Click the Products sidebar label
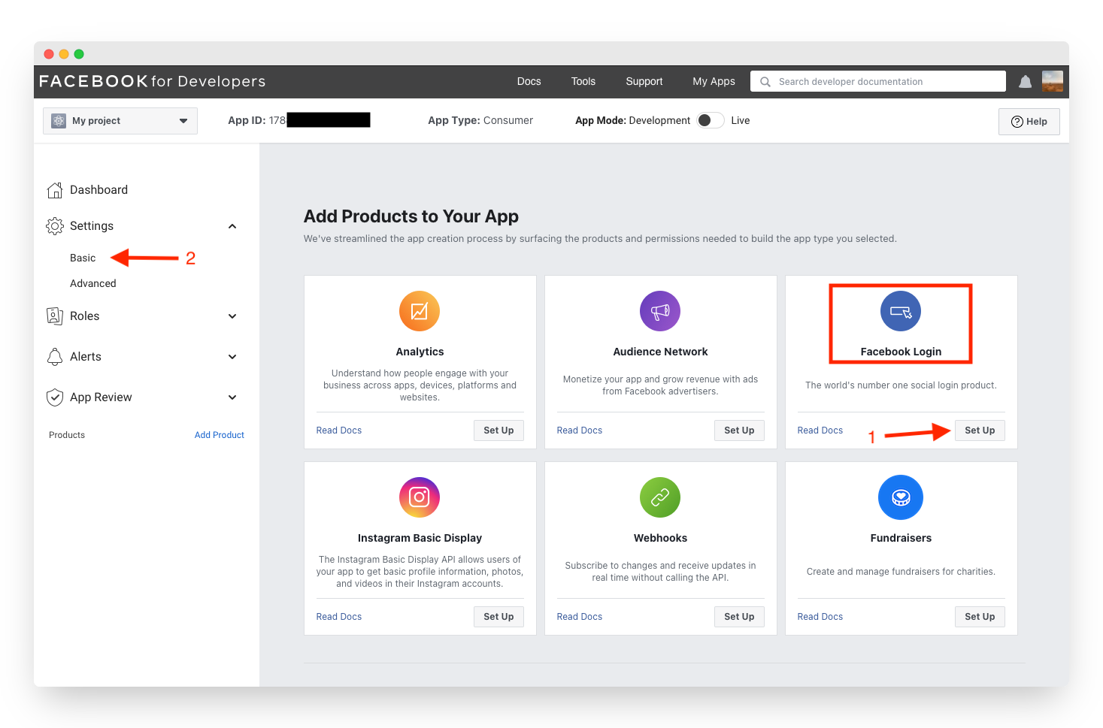The image size is (1103, 728). pos(67,435)
